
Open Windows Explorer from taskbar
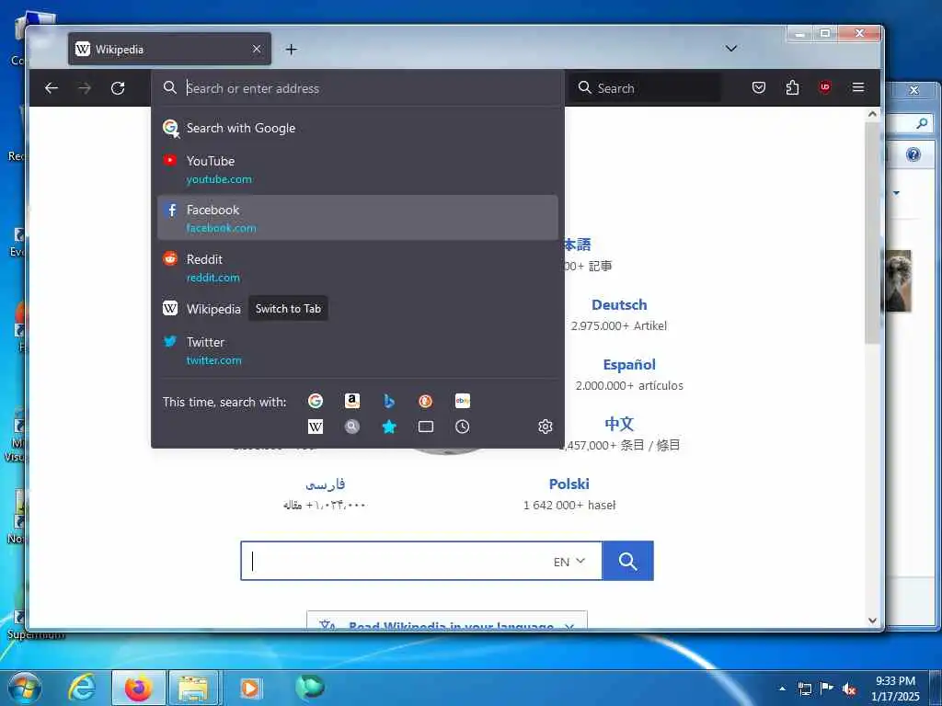193,688
